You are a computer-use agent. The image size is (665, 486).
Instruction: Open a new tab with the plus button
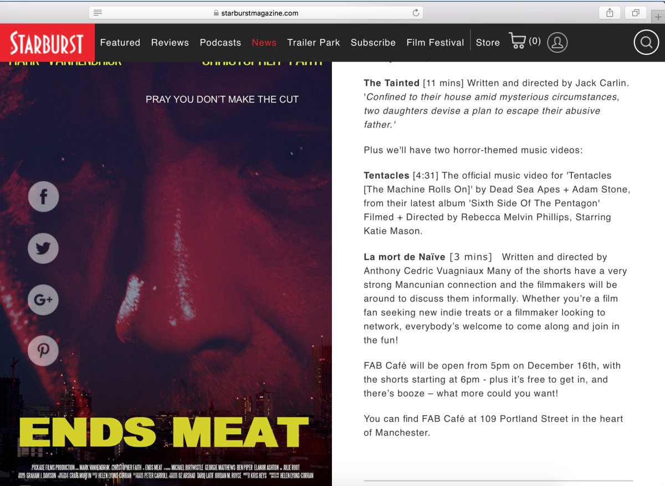coord(658,17)
